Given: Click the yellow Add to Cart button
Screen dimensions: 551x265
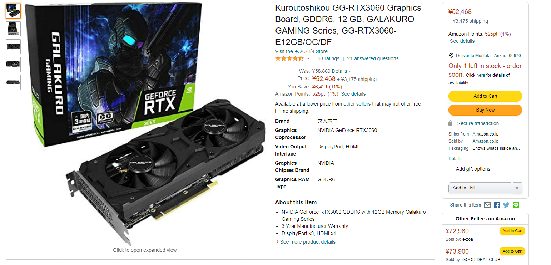Looking at the screenshot, I should point(485,96).
